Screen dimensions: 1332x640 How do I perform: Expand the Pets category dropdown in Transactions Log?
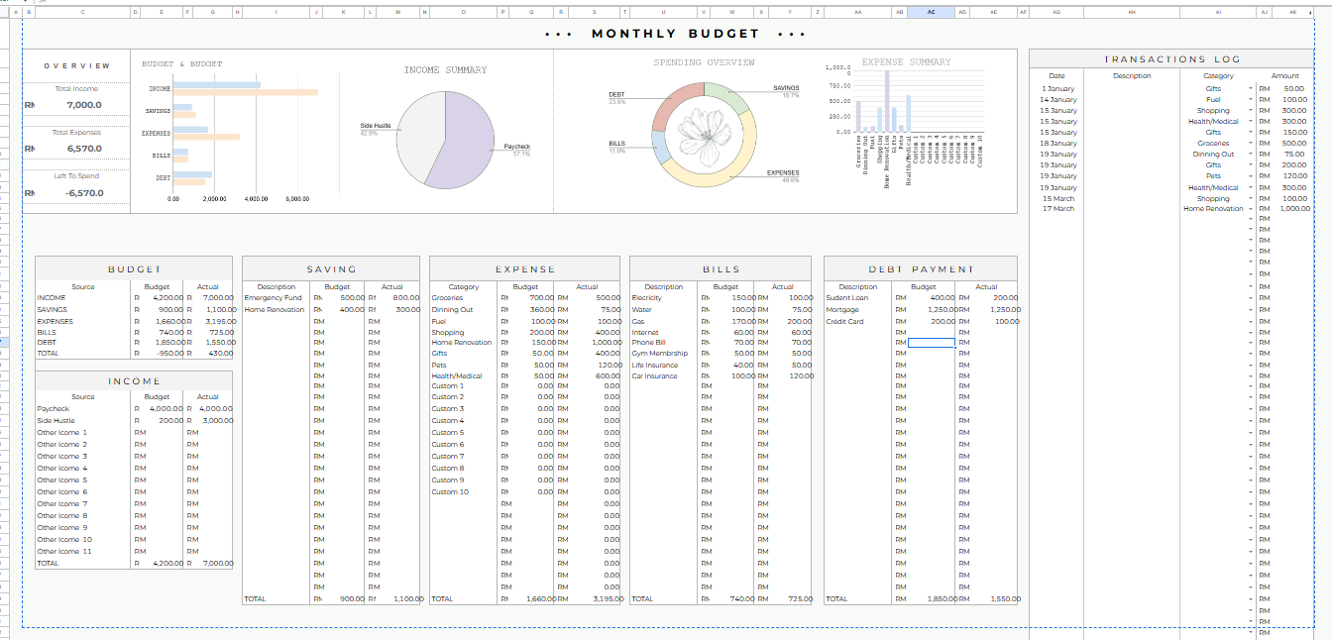[1251, 176]
